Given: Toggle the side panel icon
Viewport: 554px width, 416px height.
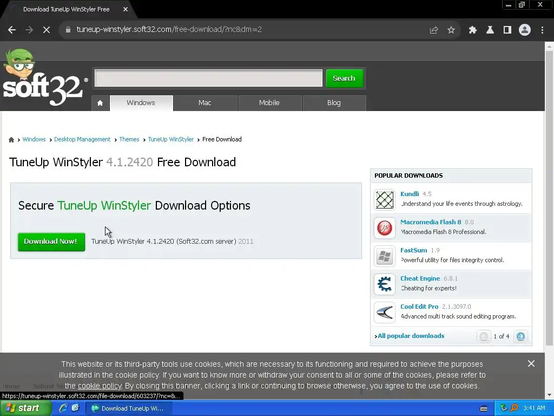Looking at the screenshot, I should 507,30.
